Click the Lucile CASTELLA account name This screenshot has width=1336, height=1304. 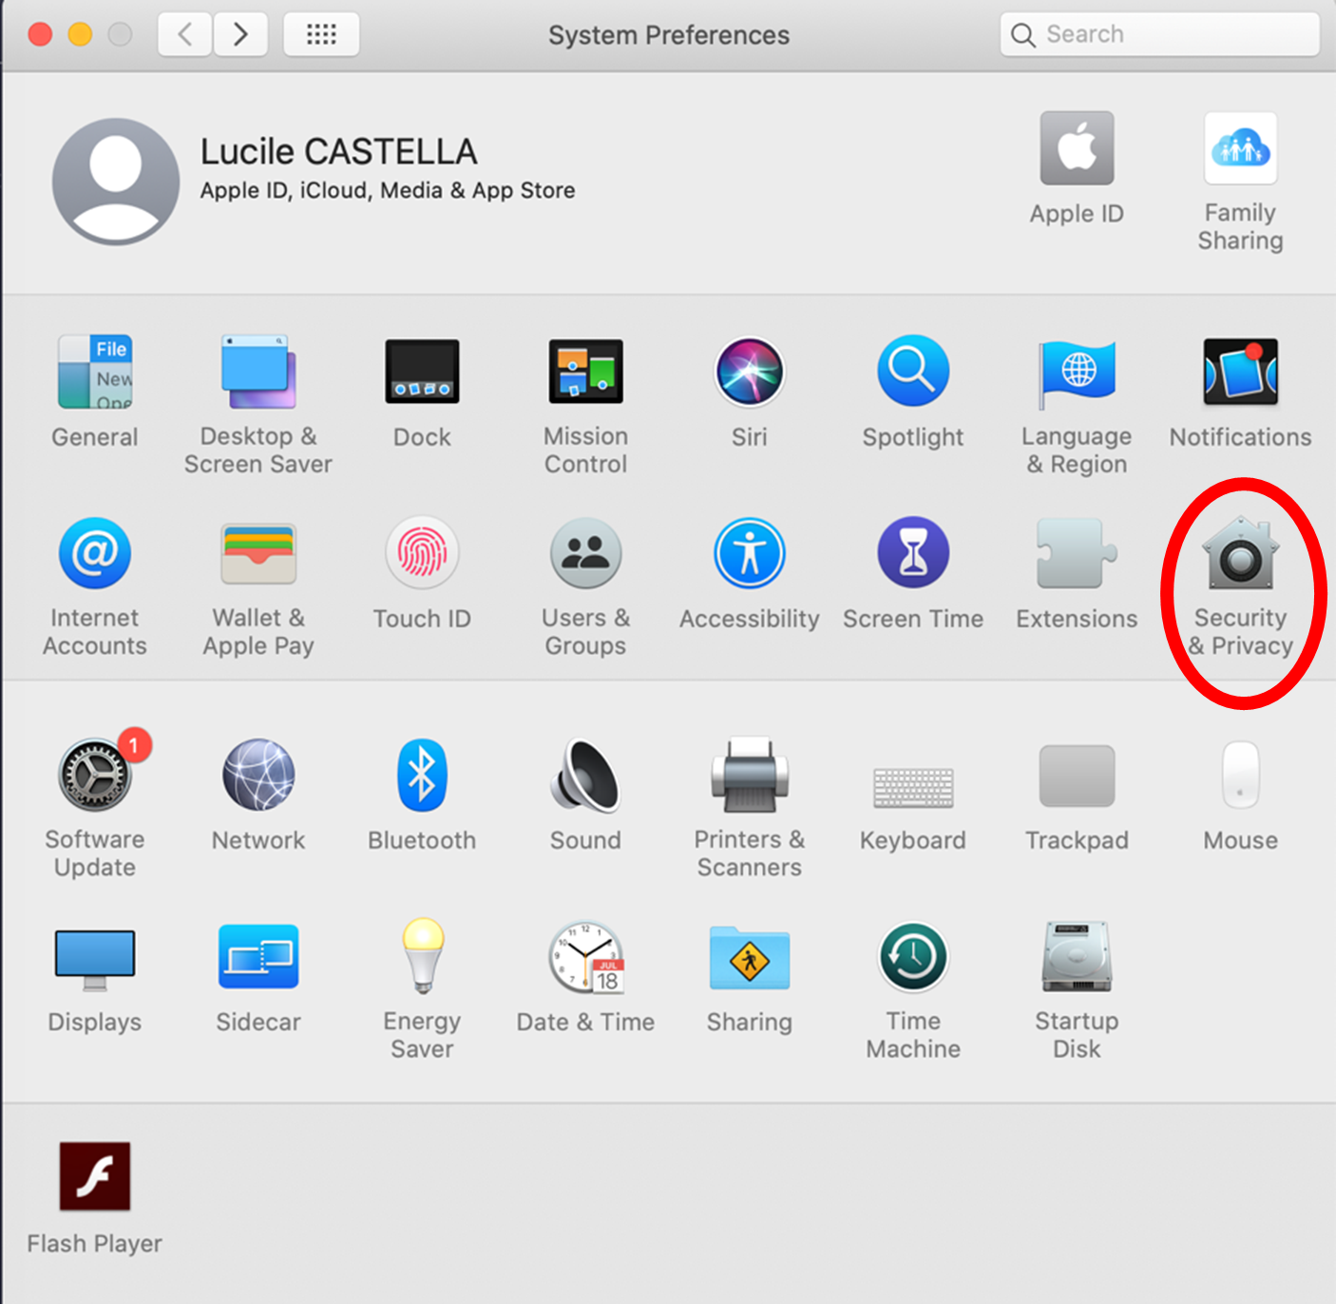[x=338, y=152]
